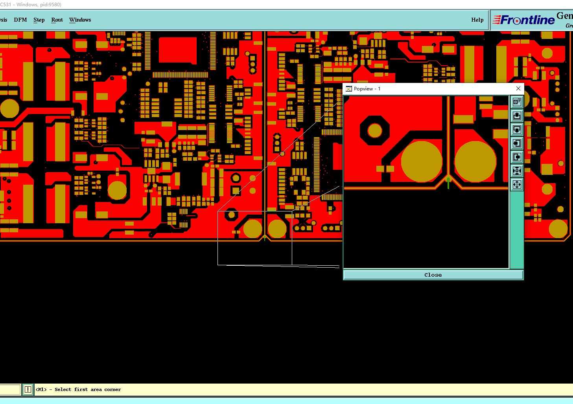Zoom out the Popview with outward arrows

click(517, 185)
